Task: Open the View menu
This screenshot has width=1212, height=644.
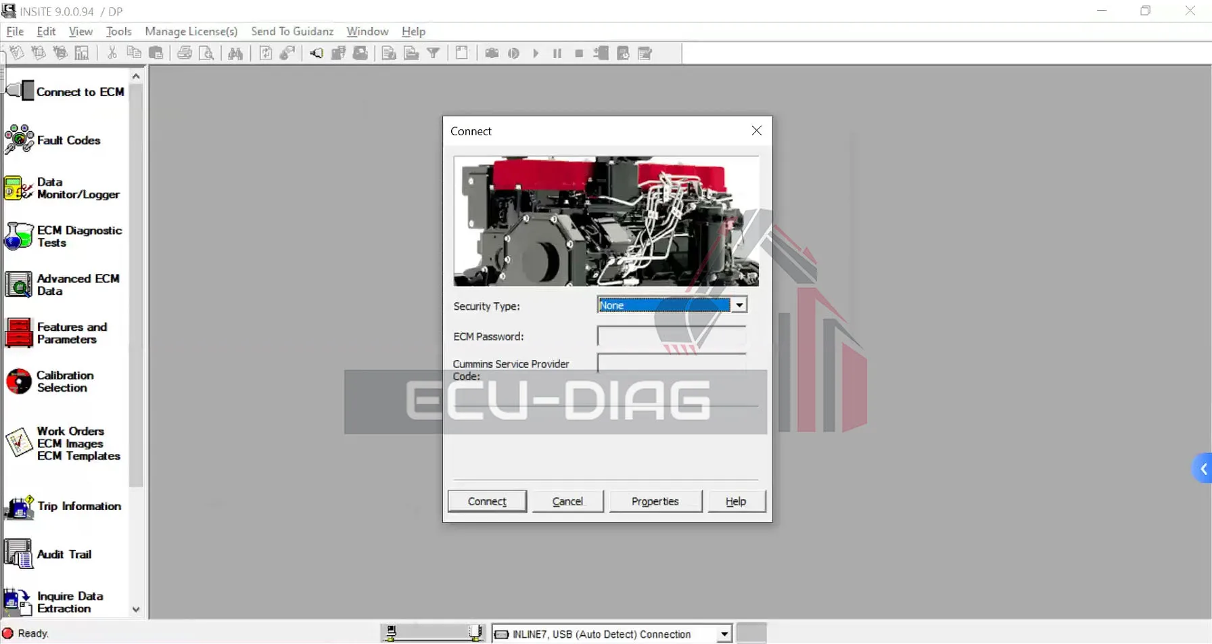Action: 80,31
